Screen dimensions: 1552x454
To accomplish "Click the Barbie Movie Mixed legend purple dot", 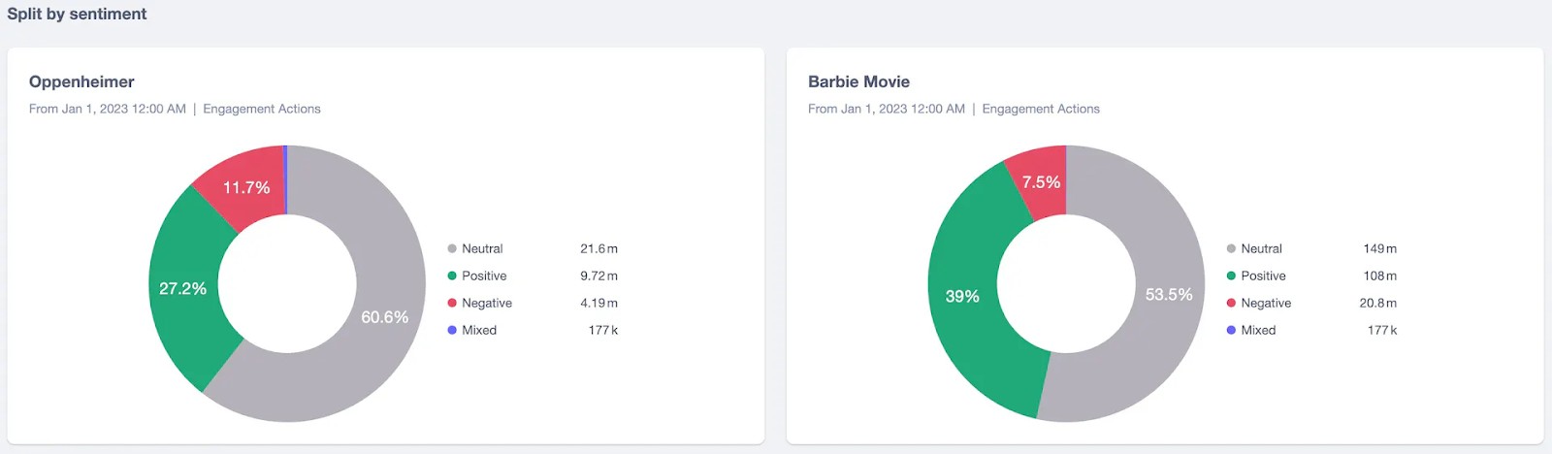I will (x=1231, y=331).
